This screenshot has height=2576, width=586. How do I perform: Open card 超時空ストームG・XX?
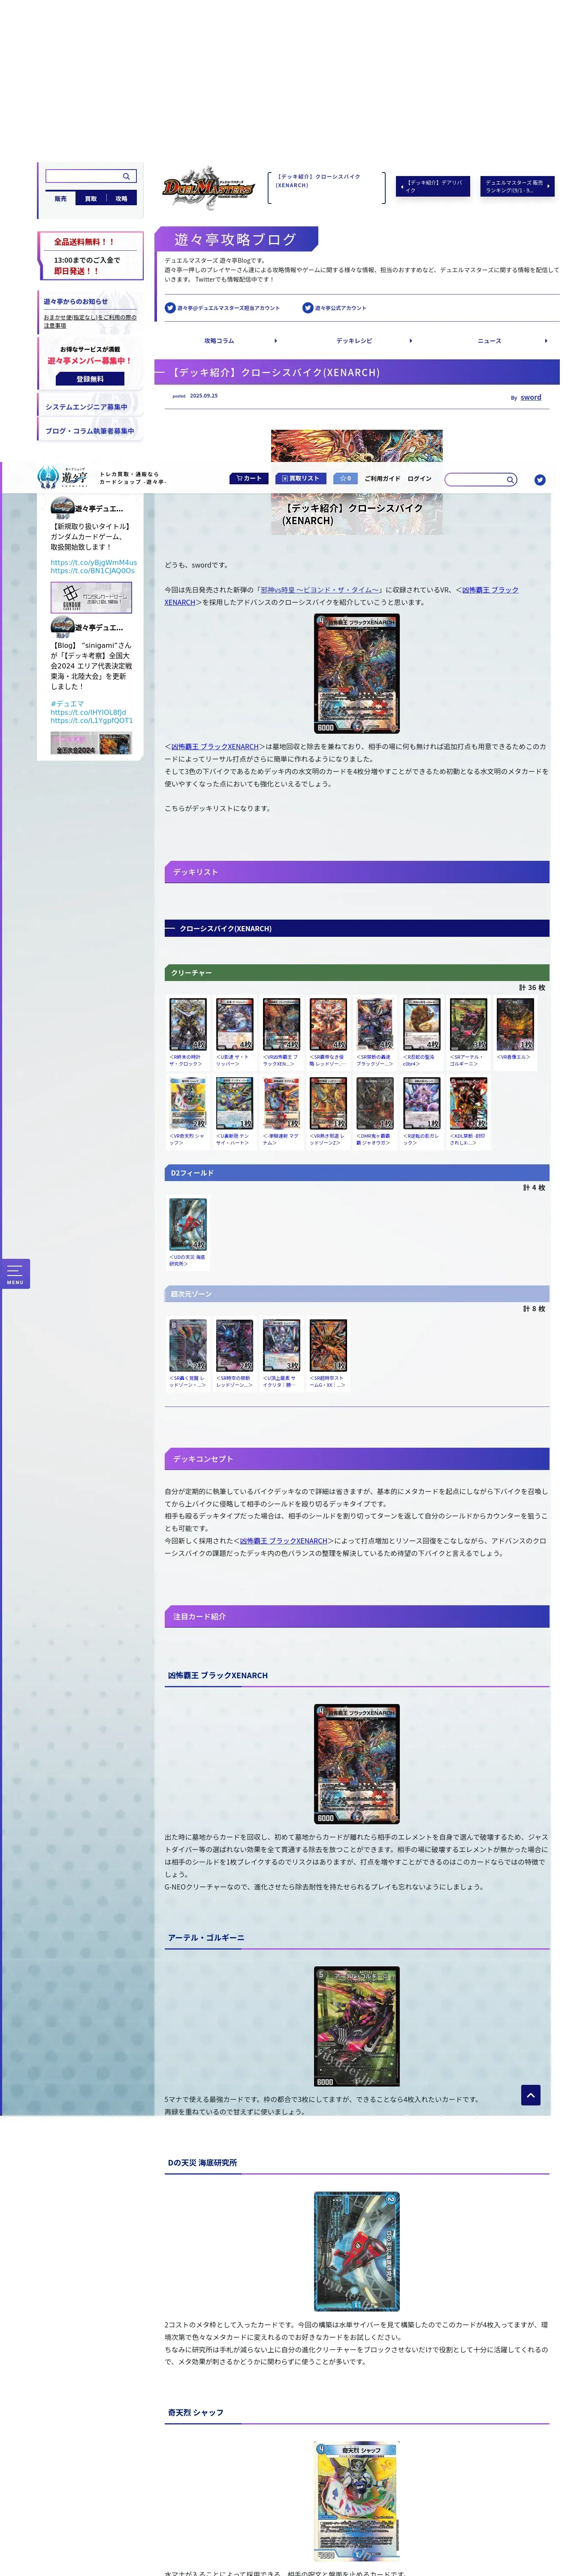(x=328, y=1345)
